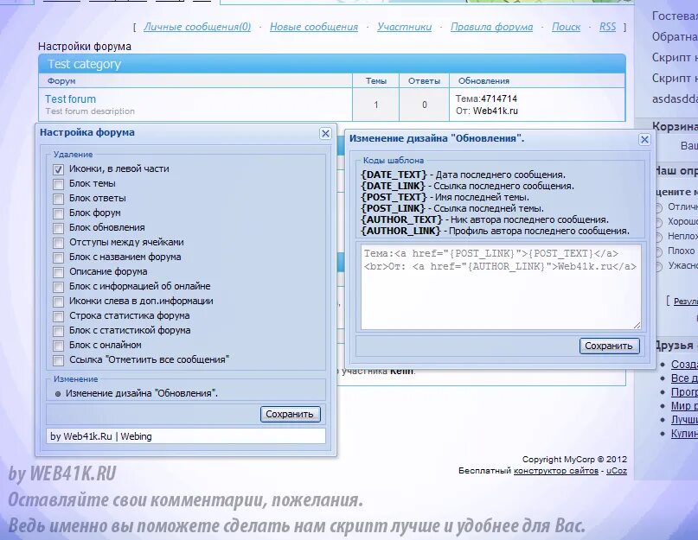Click "Настройки форума" text link
The width and height of the screenshot is (698, 540).
[x=85, y=47]
